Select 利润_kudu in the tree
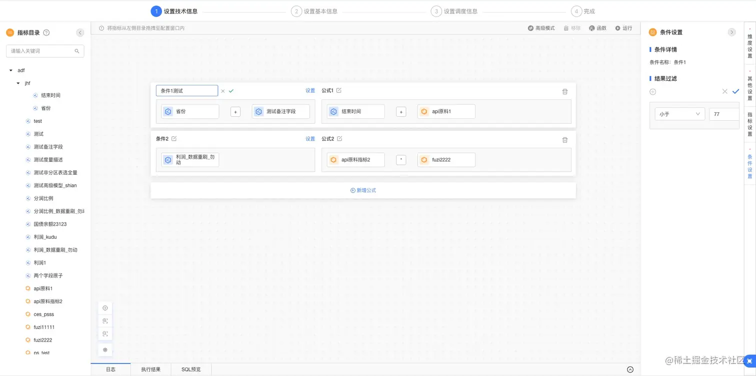The height and width of the screenshot is (376, 756). coord(45,237)
